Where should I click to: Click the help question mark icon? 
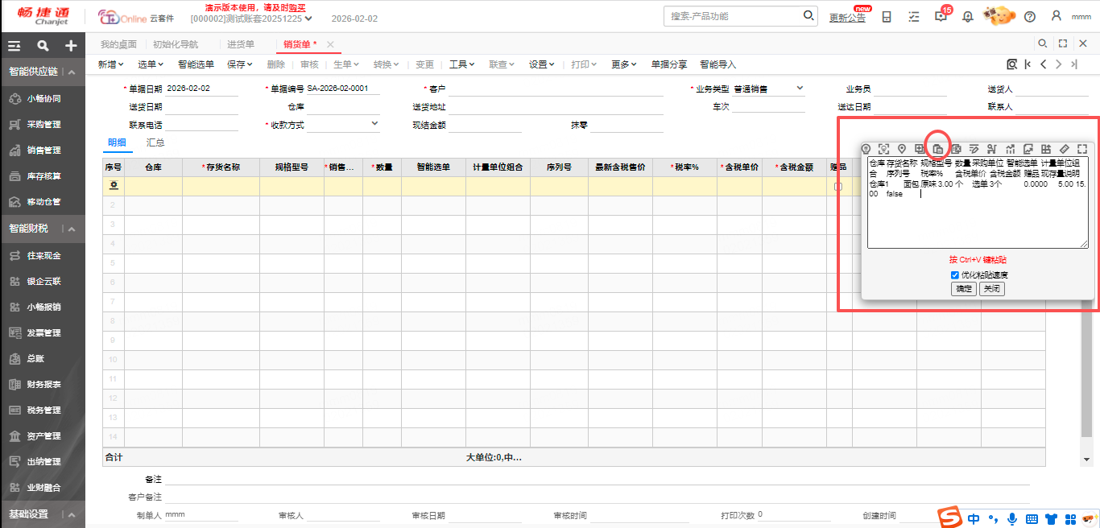coord(1029,17)
